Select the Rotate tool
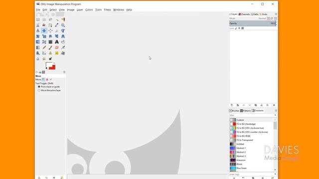 (38, 36)
